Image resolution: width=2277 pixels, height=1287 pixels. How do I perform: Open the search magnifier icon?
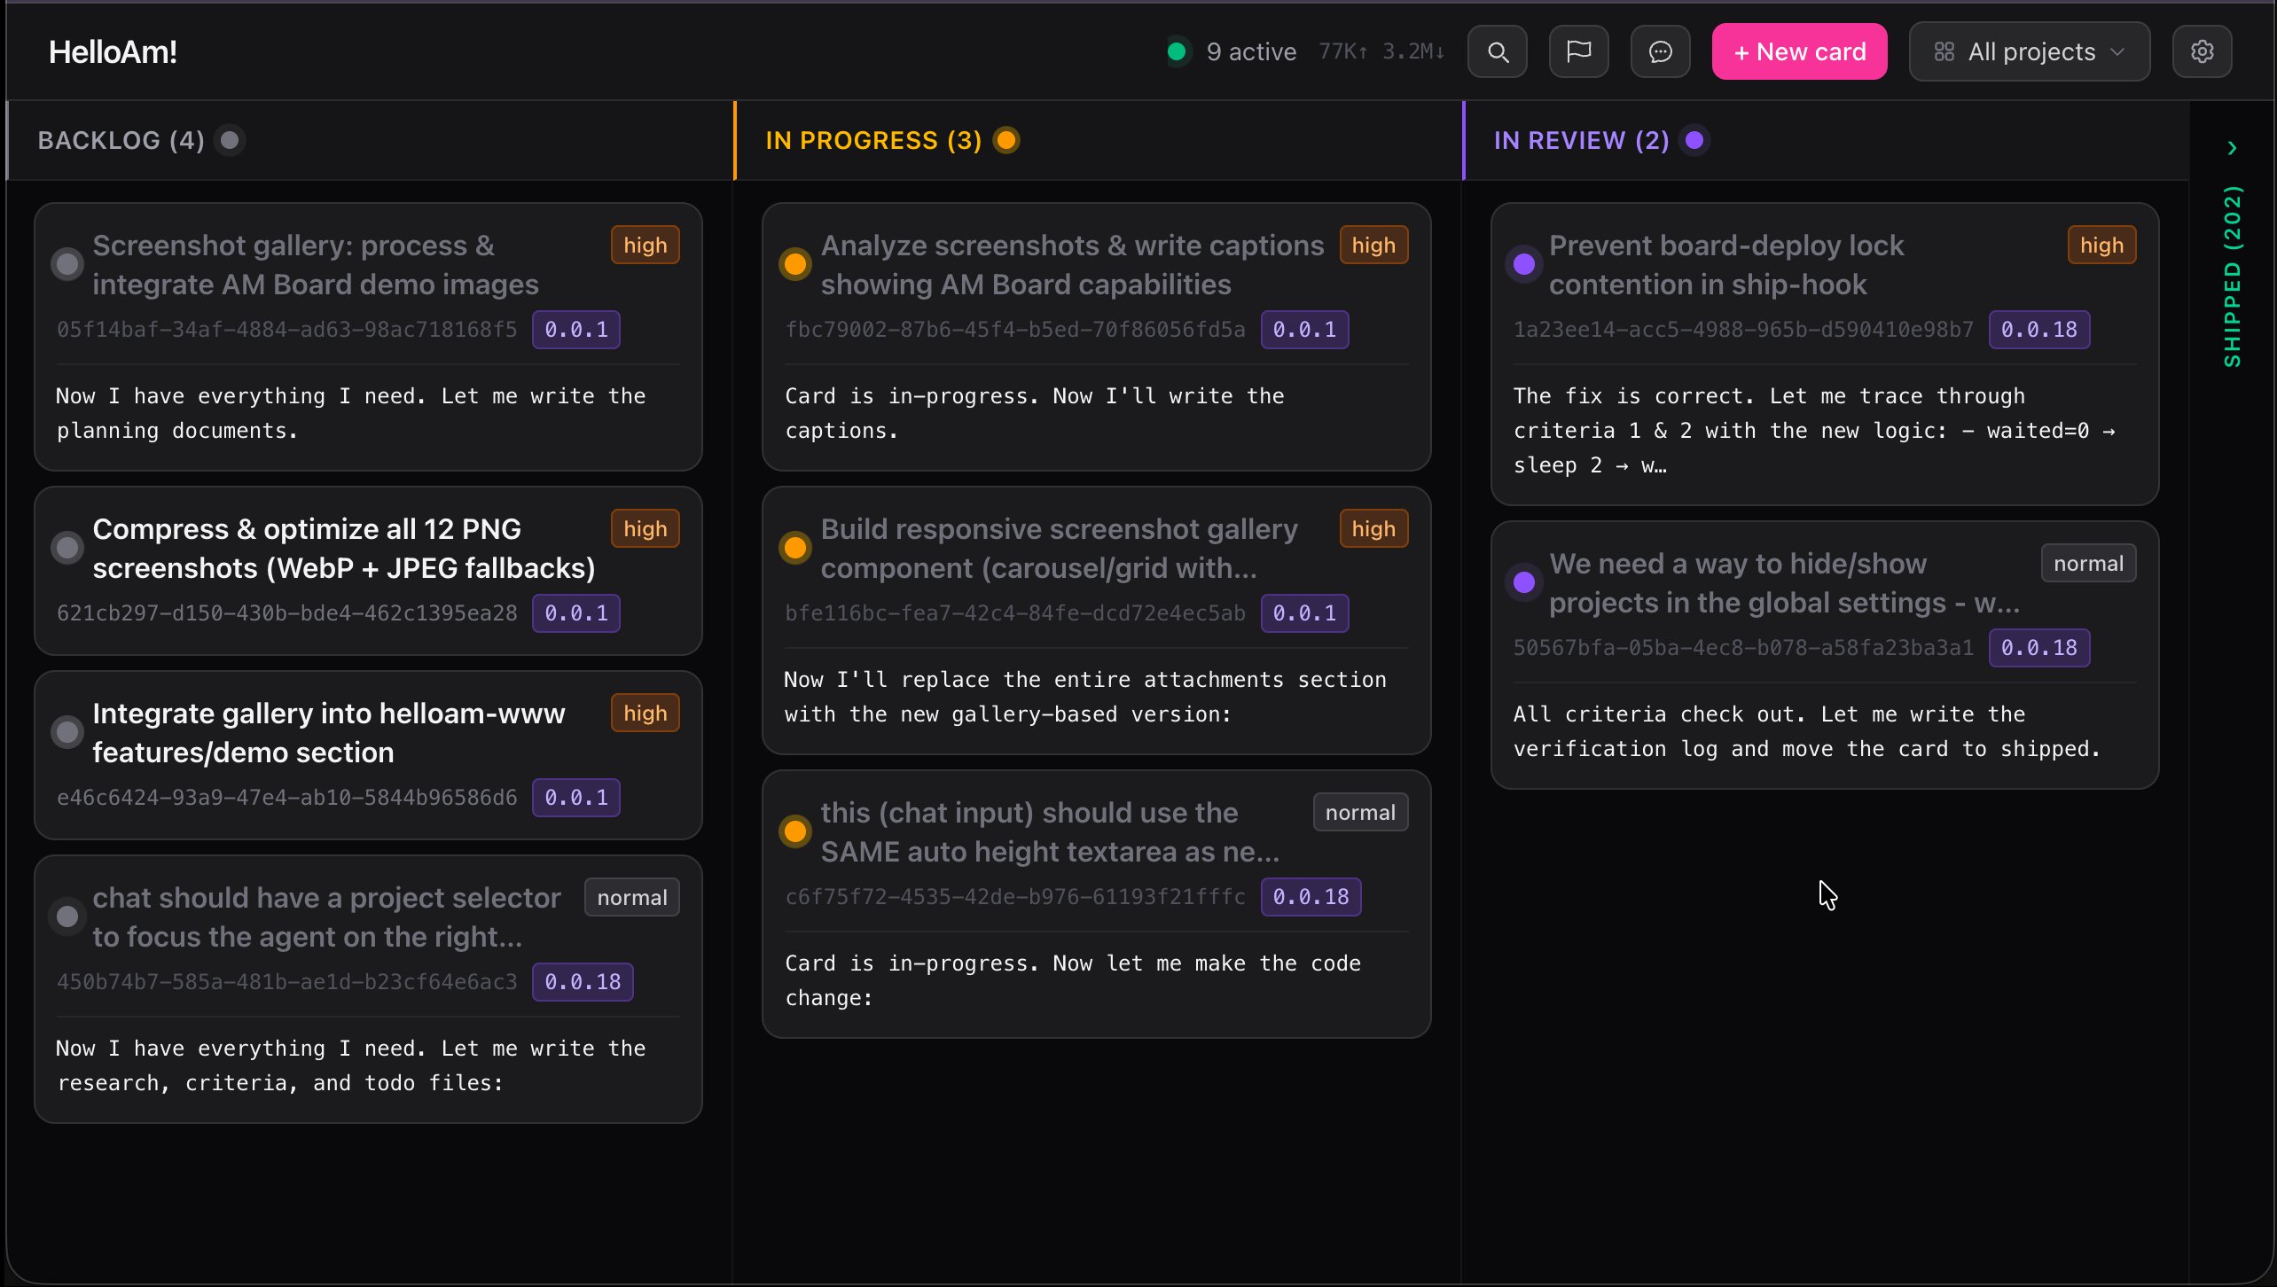[x=1497, y=51]
